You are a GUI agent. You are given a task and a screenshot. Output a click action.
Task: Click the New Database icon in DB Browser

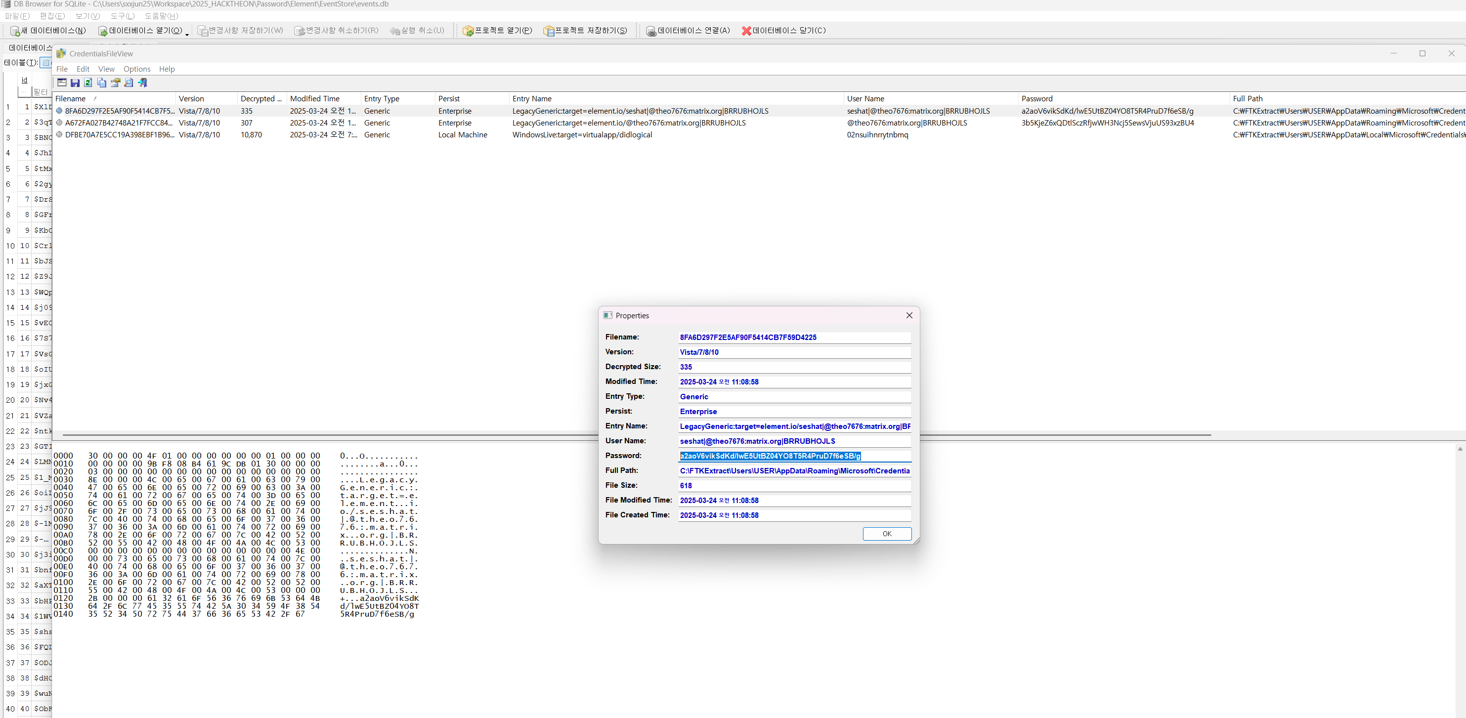pyautogui.click(x=15, y=31)
